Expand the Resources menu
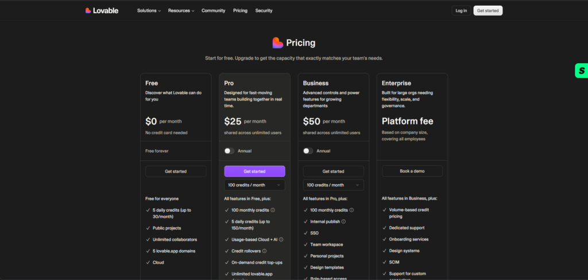Image resolution: width=588 pixels, height=280 pixels. [x=181, y=10]
